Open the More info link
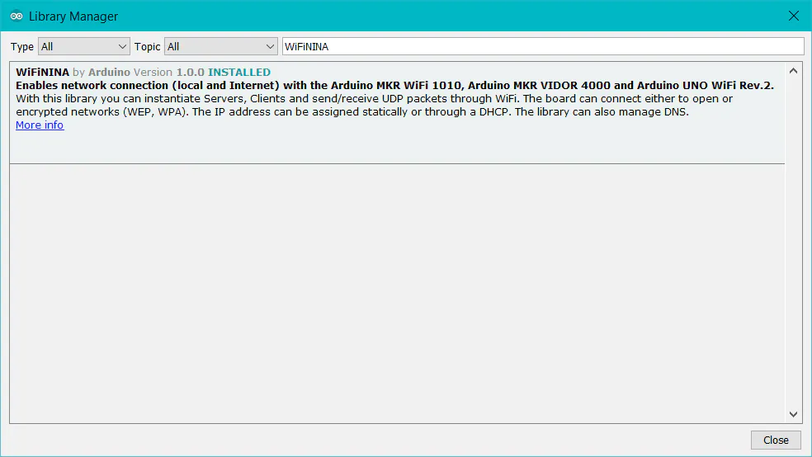This screenshot has height=457, width=812. (x=40, y=125)
